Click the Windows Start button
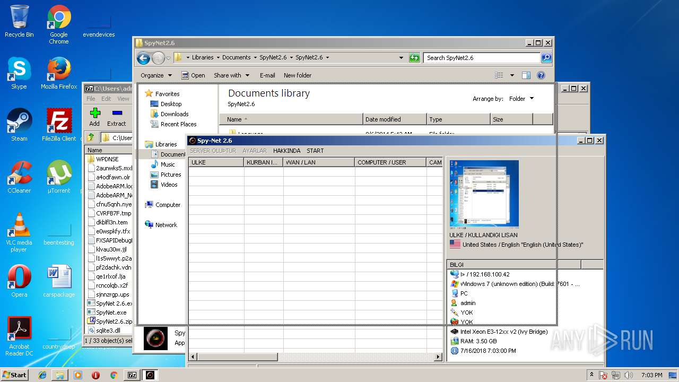679x382 pixels. (x=15, y=375)
